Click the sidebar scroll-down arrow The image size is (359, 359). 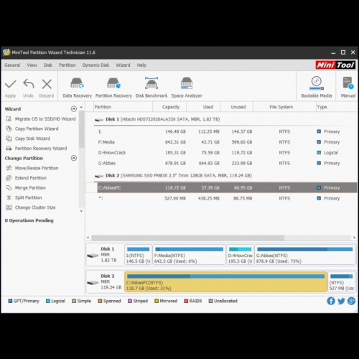point(81,211)
